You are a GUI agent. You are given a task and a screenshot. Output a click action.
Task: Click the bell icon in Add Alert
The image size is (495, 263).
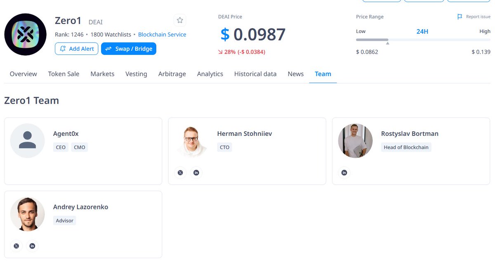point(63,49)
